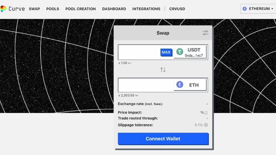Go to CRVUSD page
Screen dimensions: 276x155
(177, 9)
